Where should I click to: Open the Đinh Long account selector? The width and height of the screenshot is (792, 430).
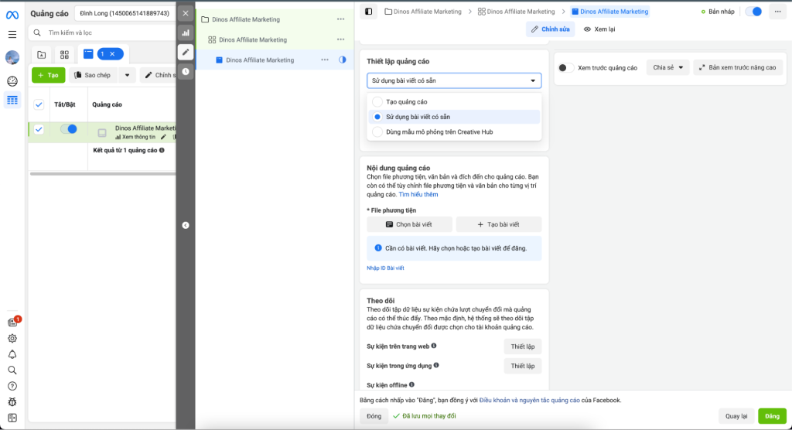tap(125, 13)
